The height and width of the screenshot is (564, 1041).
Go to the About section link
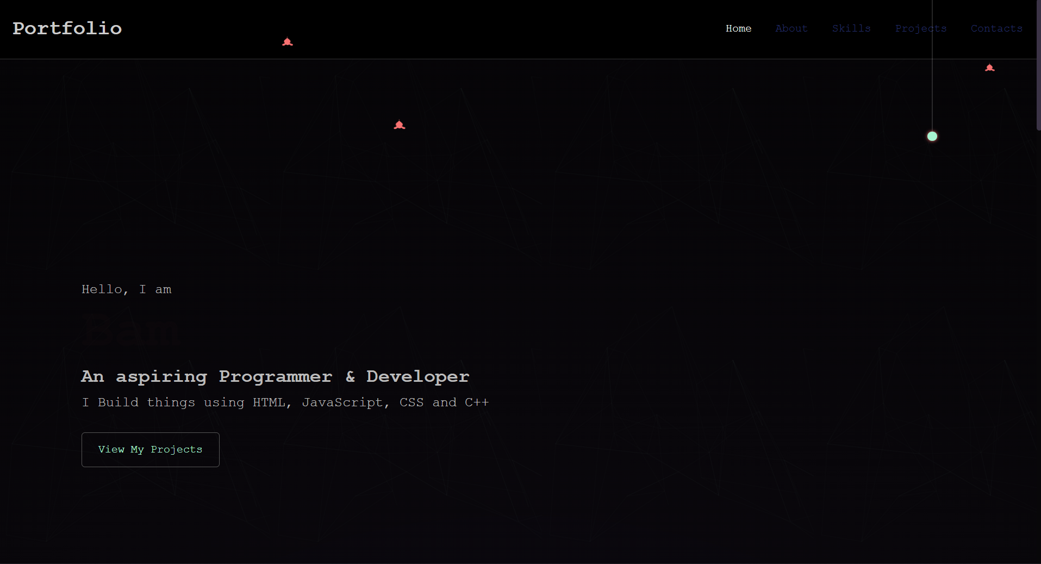click(x=791, y=28)
